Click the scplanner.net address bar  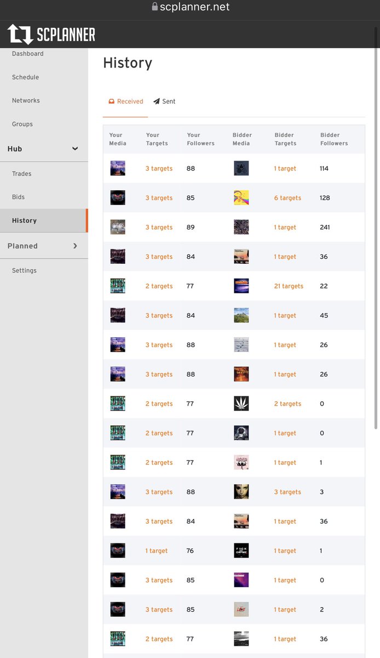190,7
